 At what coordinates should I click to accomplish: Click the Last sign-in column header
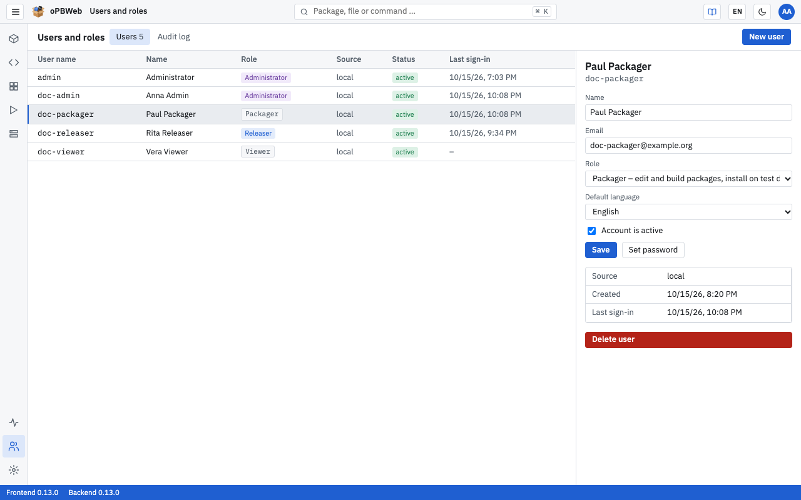(469, 59)
